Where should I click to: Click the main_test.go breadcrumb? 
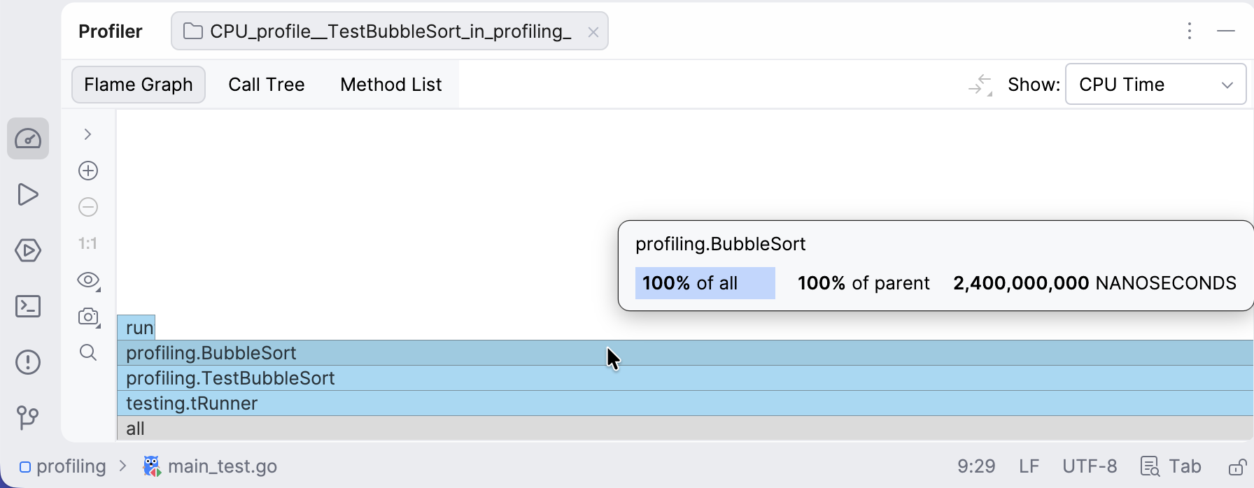pos(222,466)
